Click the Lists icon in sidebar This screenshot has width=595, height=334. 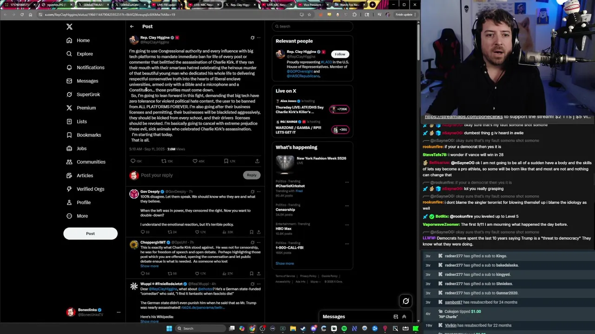pyautogui.click(x=69, y=122)
